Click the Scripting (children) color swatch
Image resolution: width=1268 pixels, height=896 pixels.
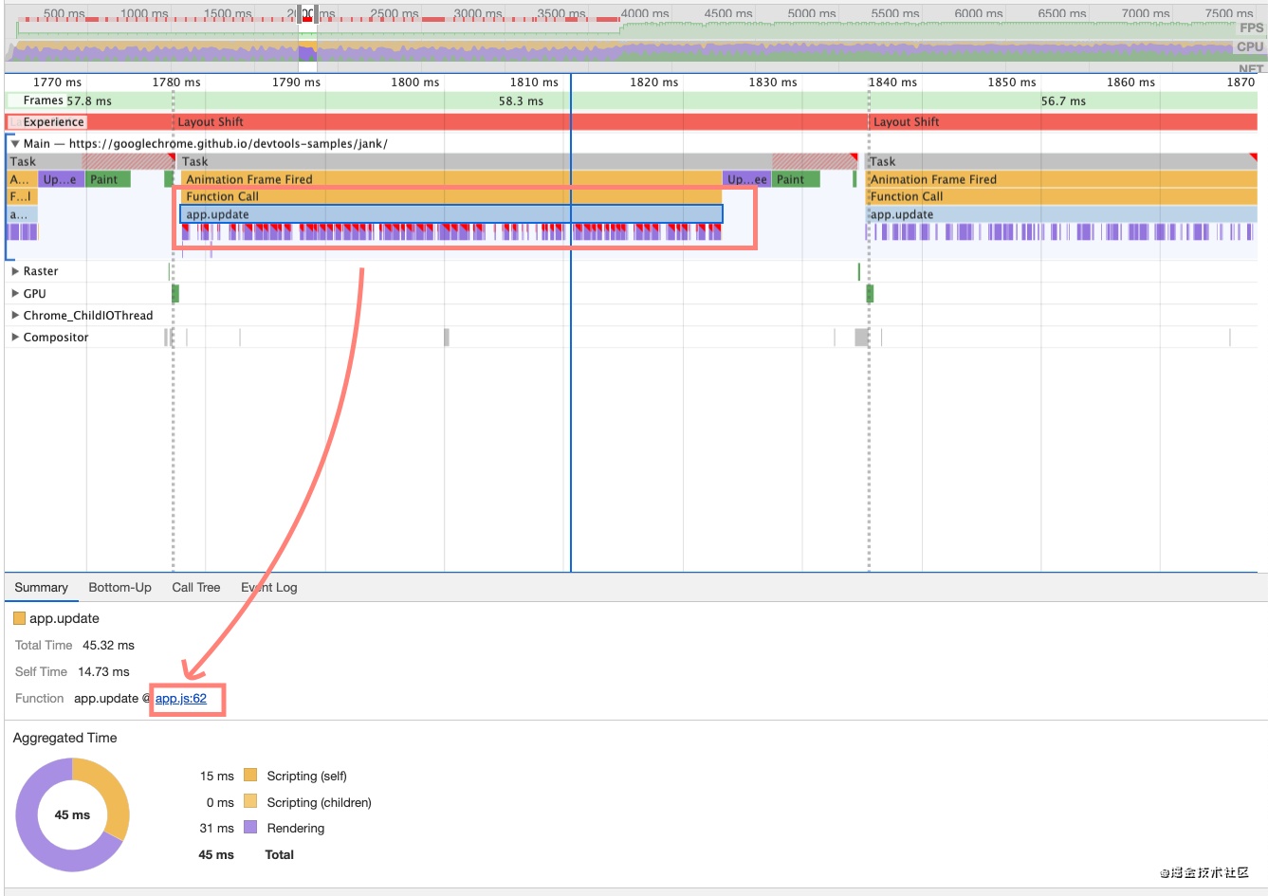(x=250, y=802)
